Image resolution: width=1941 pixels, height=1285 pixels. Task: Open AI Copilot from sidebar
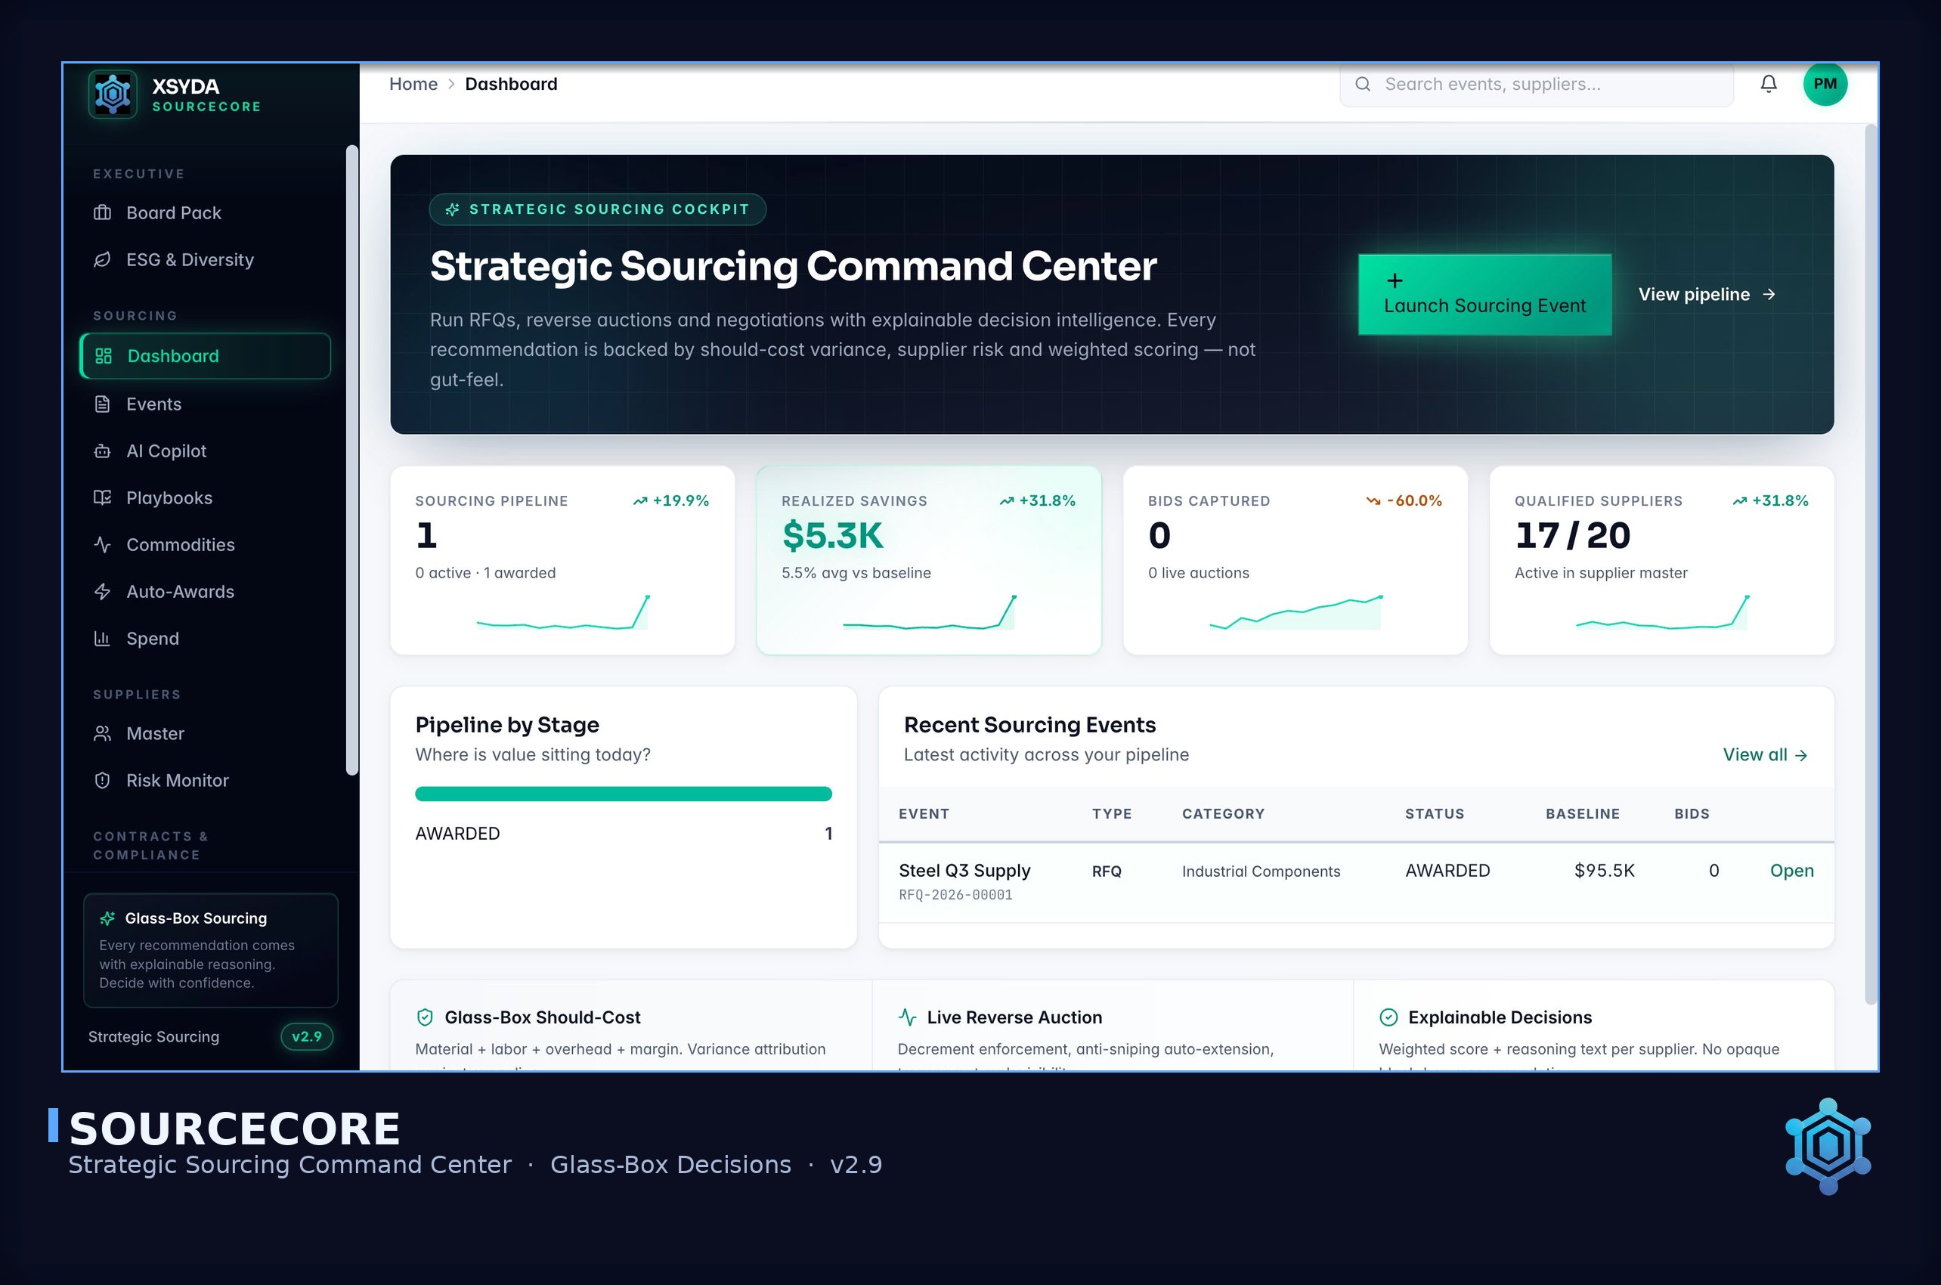coord(205,451)
